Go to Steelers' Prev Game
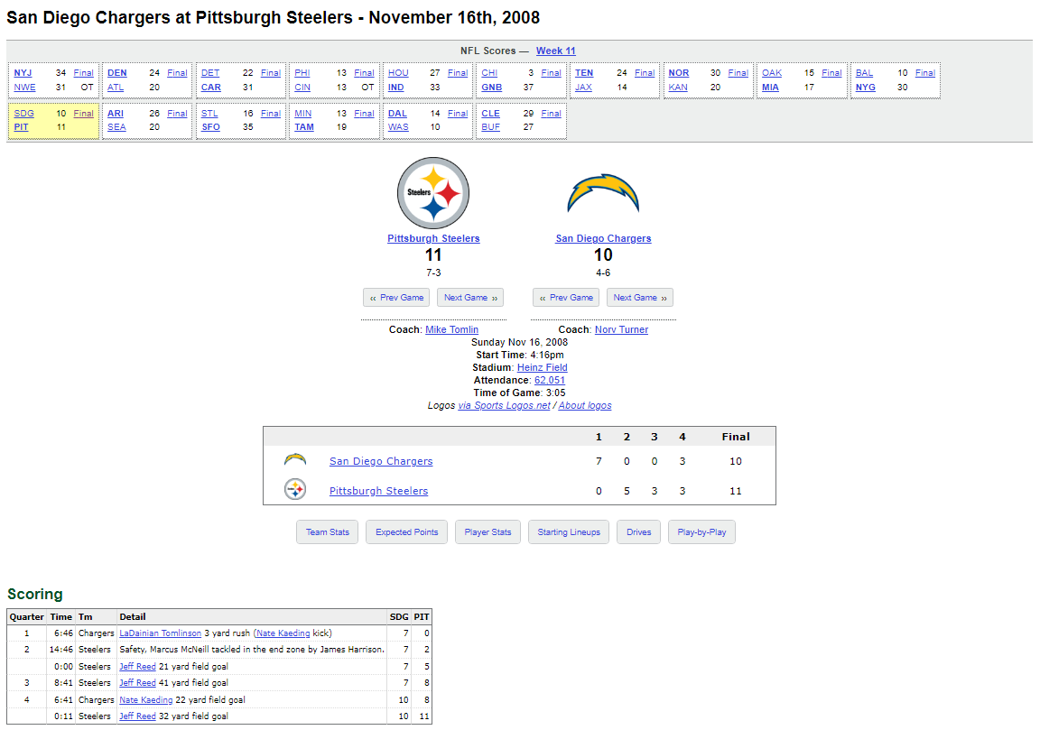The height and width of the screenshot is (730, 1040). (x=396, y=298)
